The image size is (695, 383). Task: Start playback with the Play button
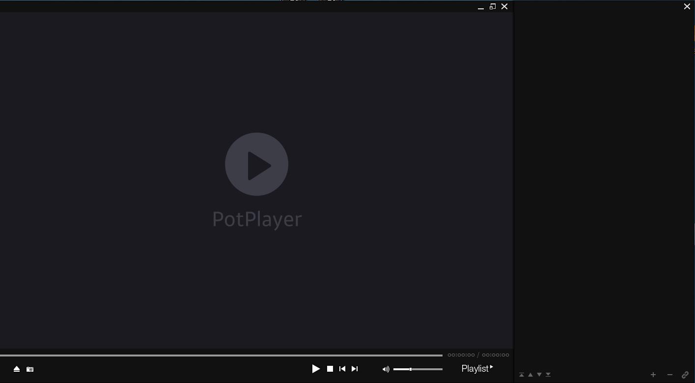pyautogui.click(x=316, y=369)
